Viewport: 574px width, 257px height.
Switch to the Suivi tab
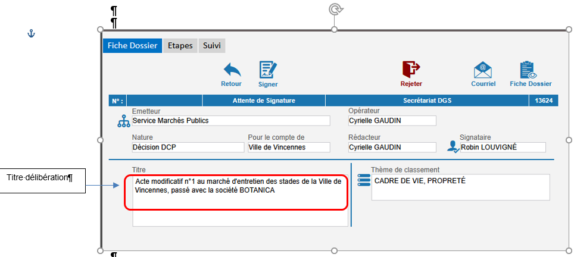coord(212,46)
